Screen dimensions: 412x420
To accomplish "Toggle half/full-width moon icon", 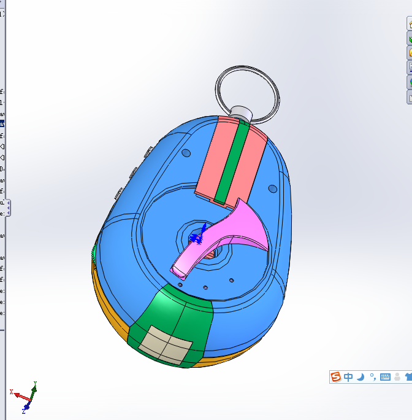I will (x=360, y=377).
